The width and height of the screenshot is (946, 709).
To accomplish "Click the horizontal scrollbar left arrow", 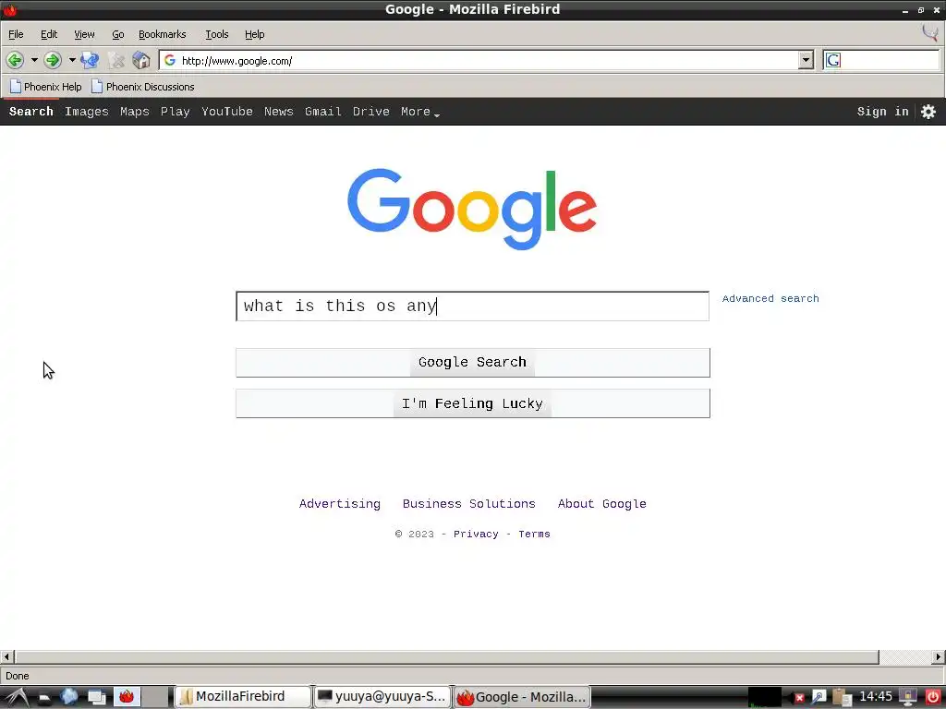I will 6,656.
